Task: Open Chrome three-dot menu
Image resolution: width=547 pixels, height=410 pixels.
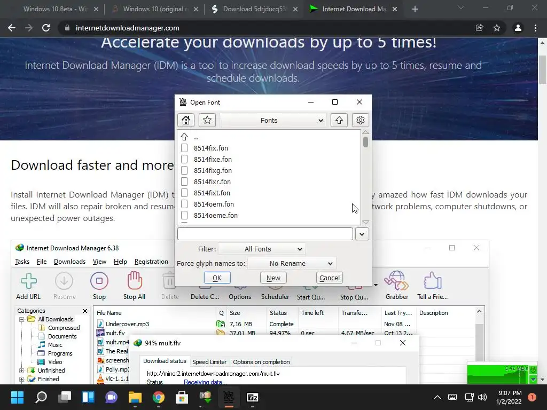Action: (x=535, y=28)
